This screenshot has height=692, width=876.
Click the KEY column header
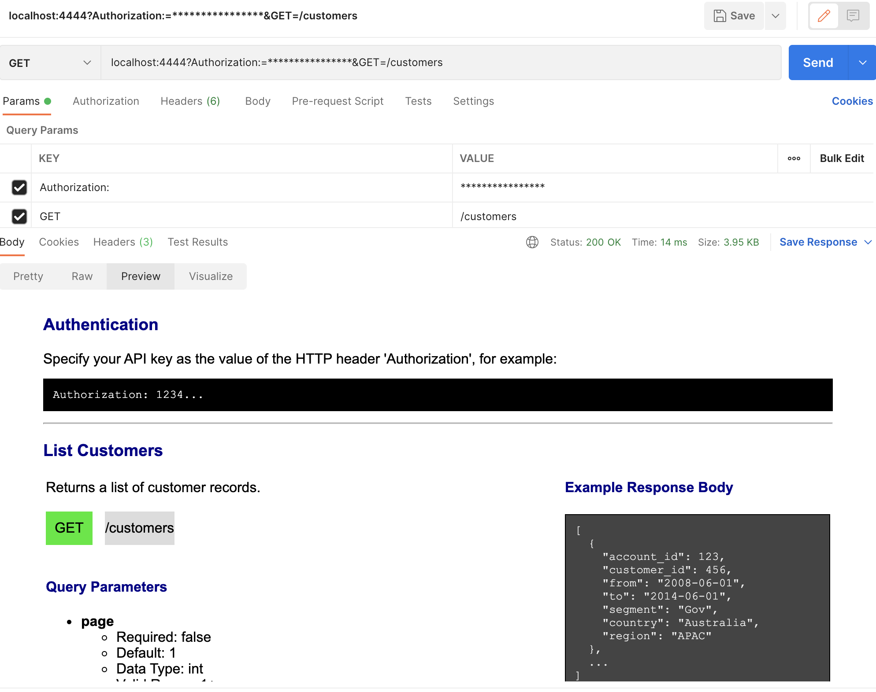pos(49,158)
